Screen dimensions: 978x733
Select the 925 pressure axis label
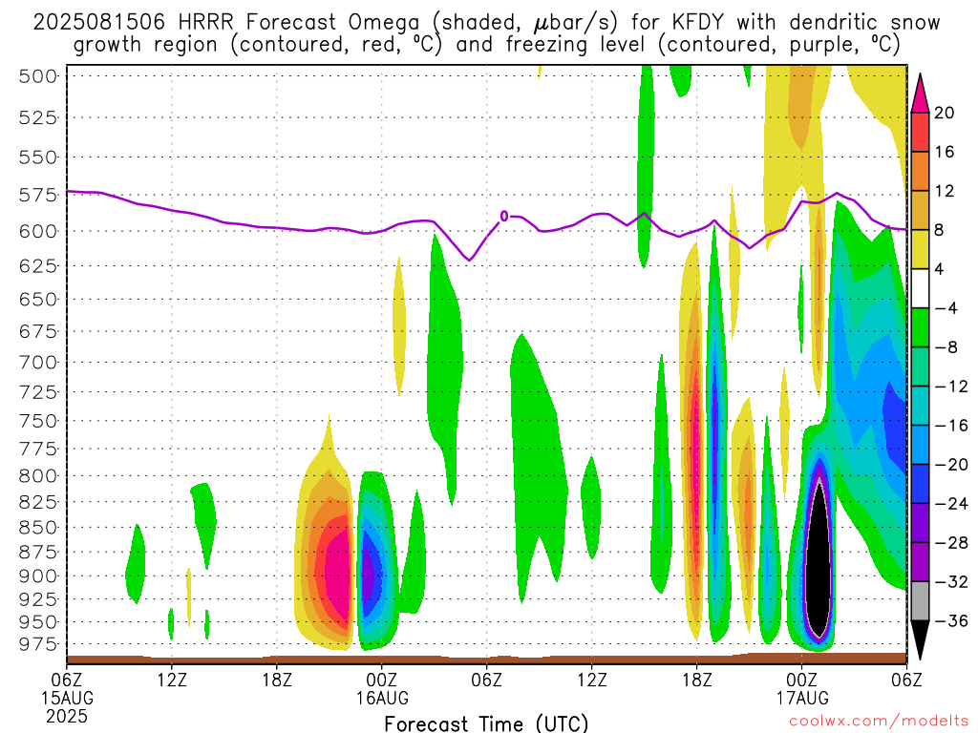[x=38, y=599]
